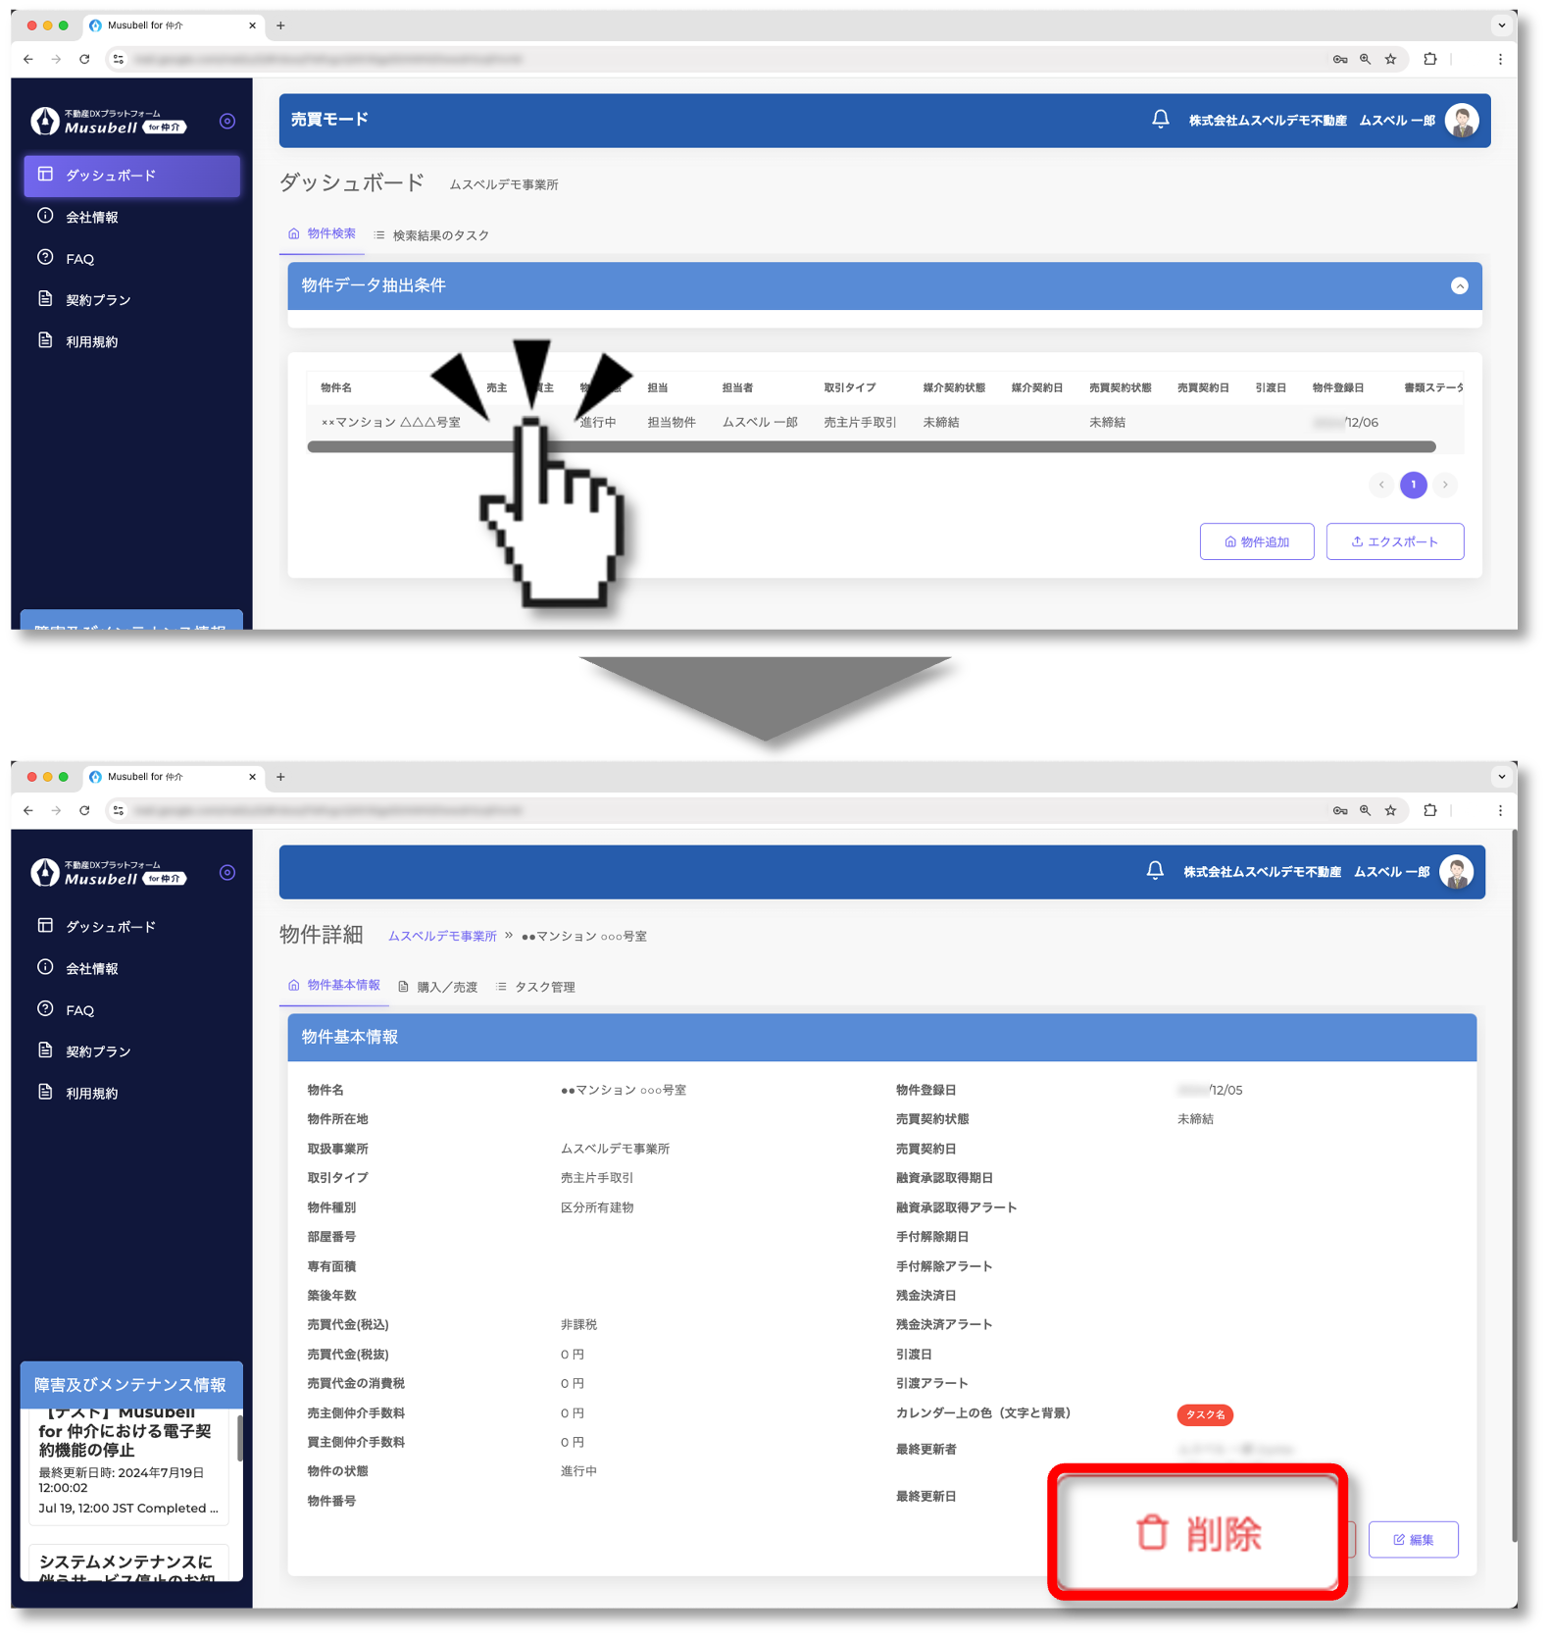
Task: Collapse the 物件データ抽出条件 panel
Action: (x=1459, y=286)
